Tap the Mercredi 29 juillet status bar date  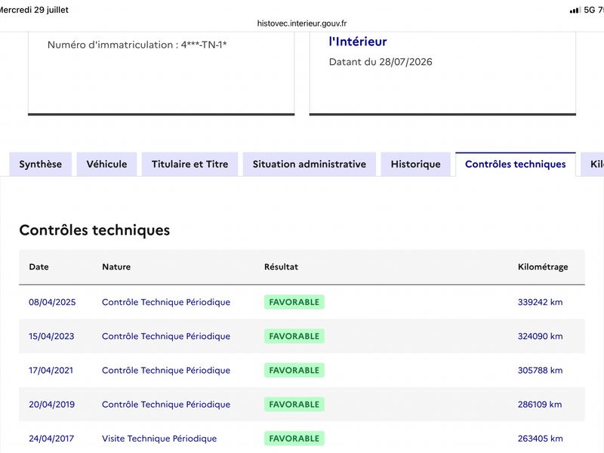pos(34,10)
